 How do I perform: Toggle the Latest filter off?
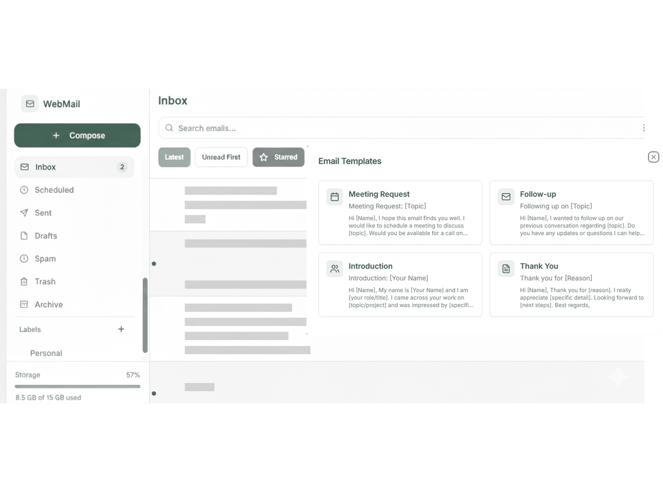(x=174, y=157)
